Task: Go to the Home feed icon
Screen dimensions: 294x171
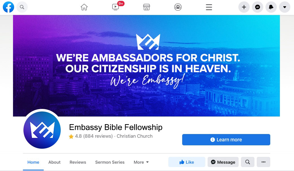Action: pyautogui.click(x=84, y=7)
